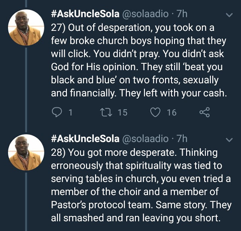Share tweet 27 using the share icon

(204, 112)
